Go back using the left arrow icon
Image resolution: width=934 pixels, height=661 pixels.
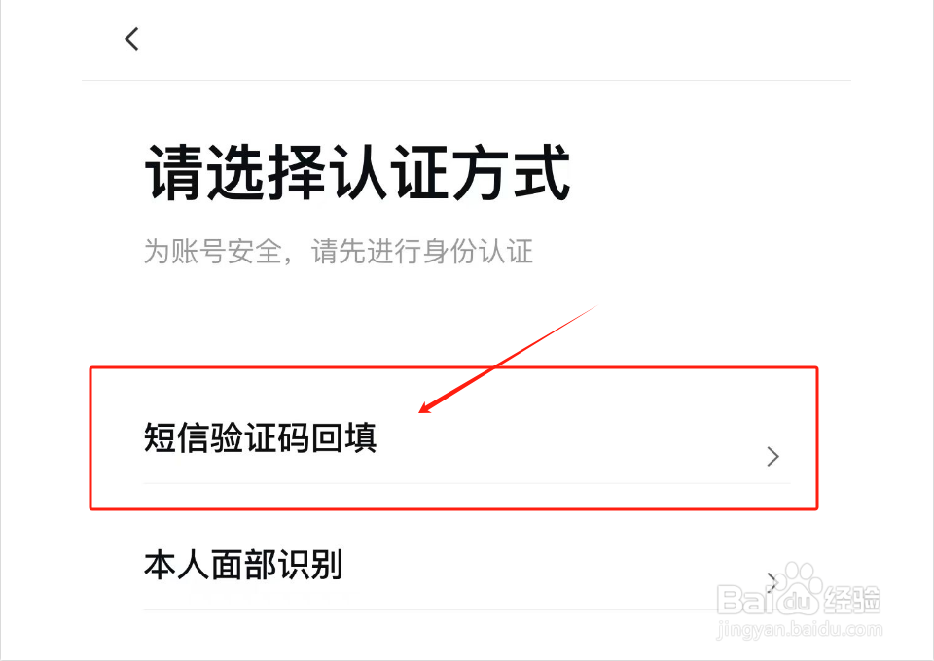[131, 39]
